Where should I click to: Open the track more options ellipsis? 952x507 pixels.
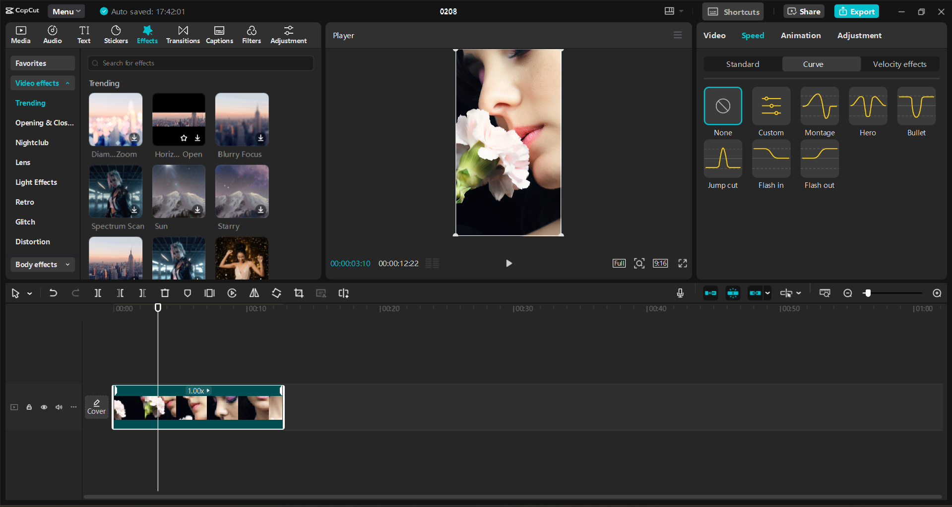(74, 407)
